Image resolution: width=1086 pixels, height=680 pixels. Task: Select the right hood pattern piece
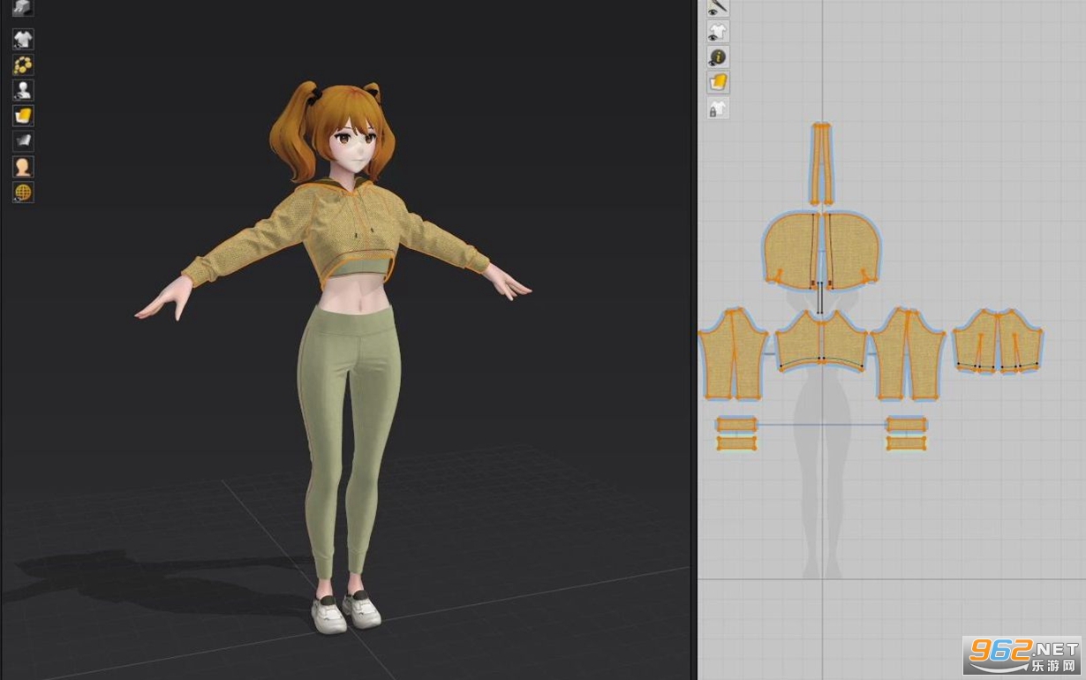coord(853,251)
